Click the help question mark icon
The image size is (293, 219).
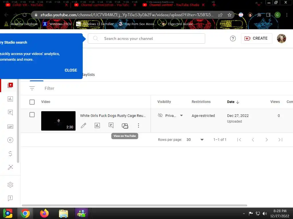coord(233,38)
